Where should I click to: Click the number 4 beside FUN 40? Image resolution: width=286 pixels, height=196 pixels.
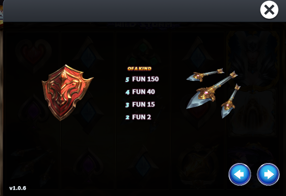(x=127, y=92)
